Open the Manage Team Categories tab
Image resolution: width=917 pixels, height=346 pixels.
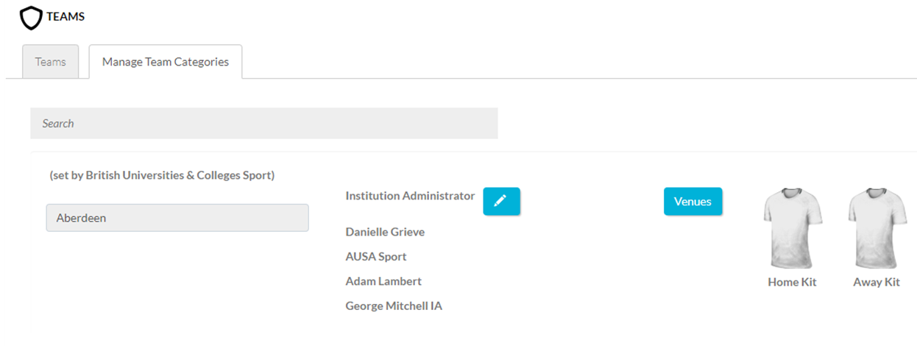(x=166, y=62)
